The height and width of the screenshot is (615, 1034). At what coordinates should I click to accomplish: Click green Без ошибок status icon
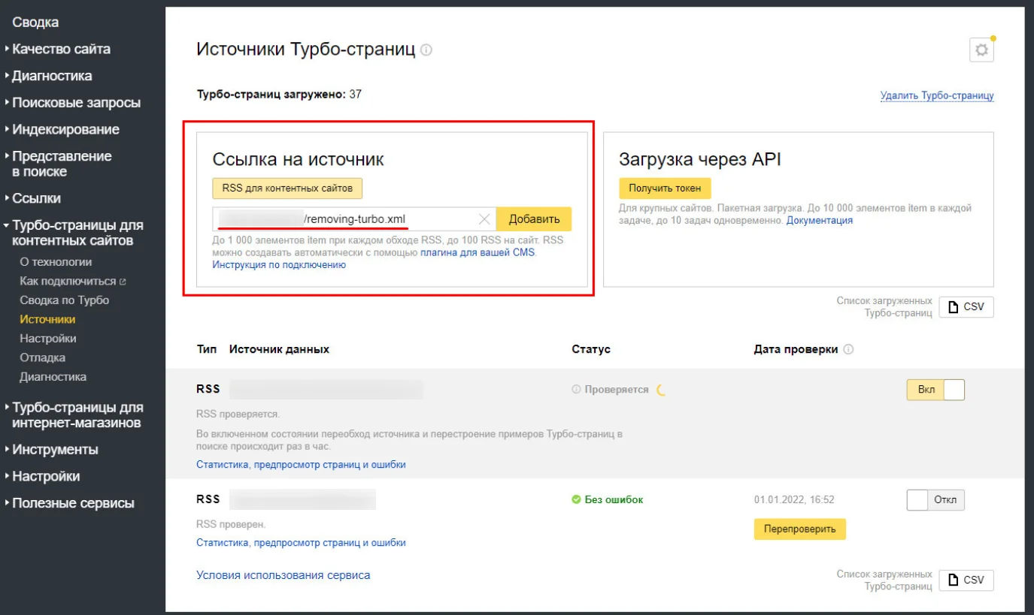[x=576, y=499]
